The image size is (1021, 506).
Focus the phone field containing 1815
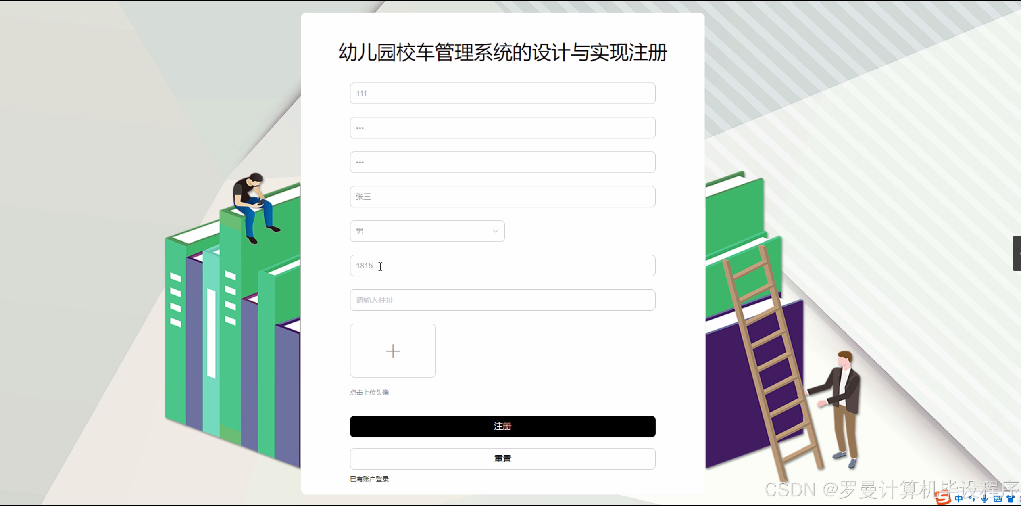pyautogui.click(x=502, y=266)
